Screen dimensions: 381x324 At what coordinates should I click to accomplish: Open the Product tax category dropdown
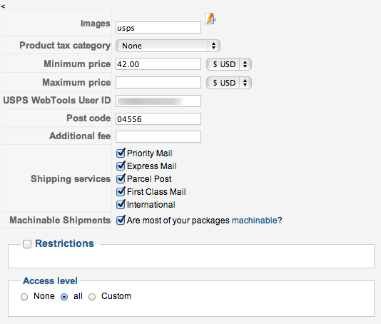coord(168,46)
